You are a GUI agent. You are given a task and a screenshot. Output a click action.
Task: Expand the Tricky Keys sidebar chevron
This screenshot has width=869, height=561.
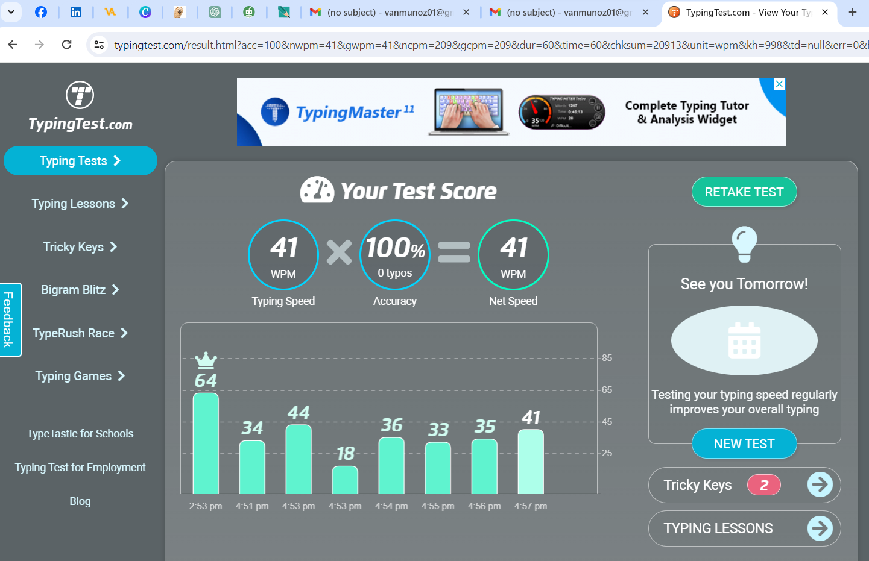[x=113, y=247]
